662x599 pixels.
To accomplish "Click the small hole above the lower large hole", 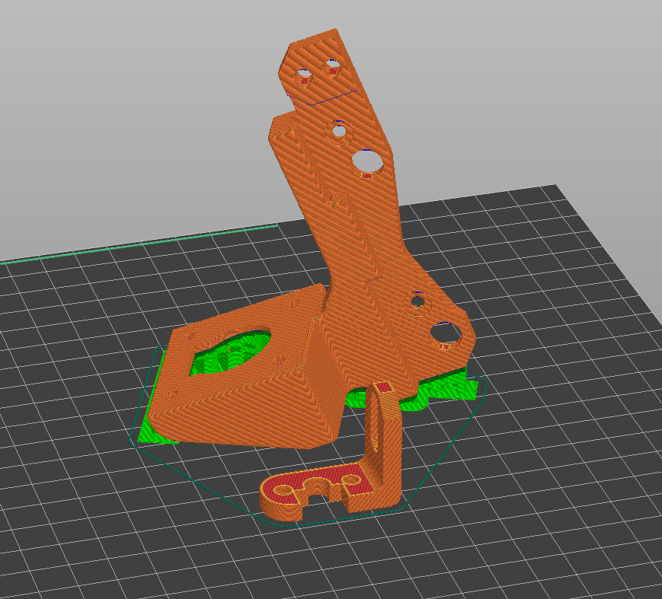I will coord(418,301).
